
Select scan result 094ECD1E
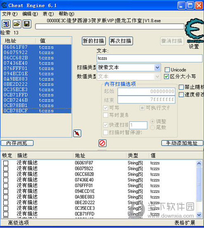37,74
